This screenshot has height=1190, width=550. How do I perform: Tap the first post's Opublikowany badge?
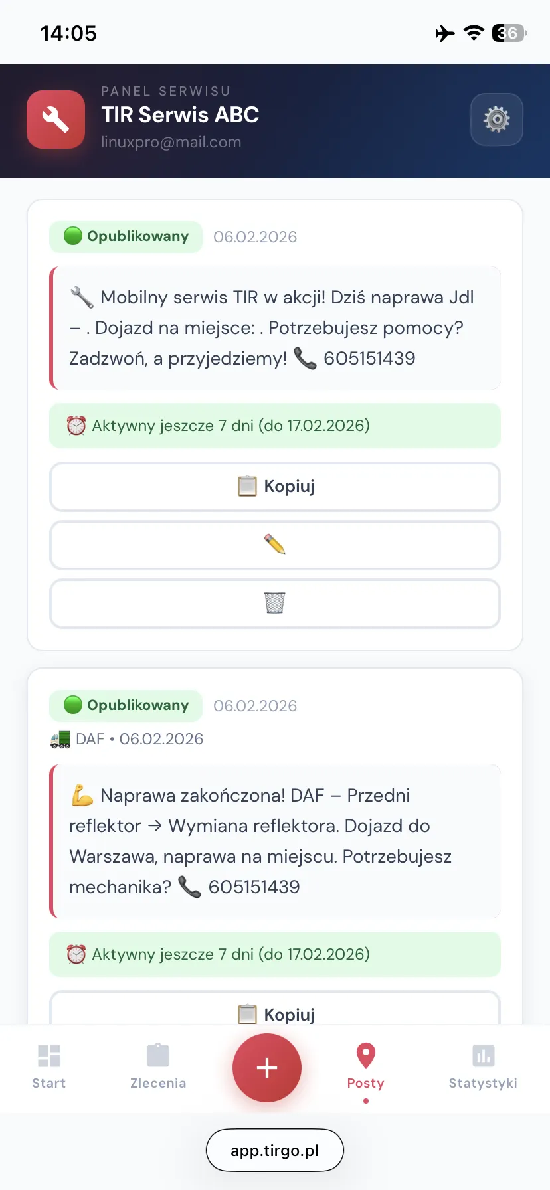coord(126,237)
